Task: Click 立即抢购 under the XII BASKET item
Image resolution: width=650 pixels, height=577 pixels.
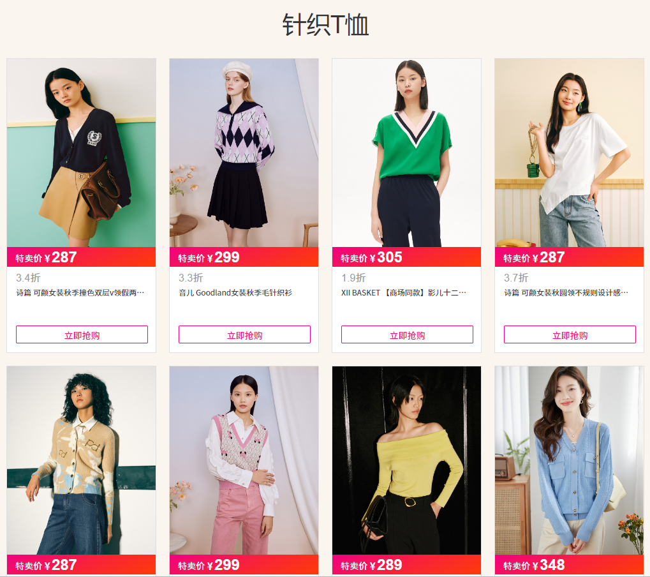Action: tap(407, 334)
